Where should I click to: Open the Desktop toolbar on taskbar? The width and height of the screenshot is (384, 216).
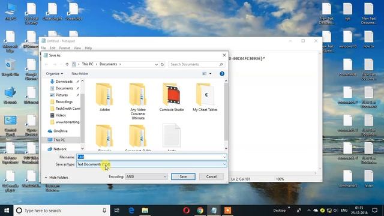(280, 211)
